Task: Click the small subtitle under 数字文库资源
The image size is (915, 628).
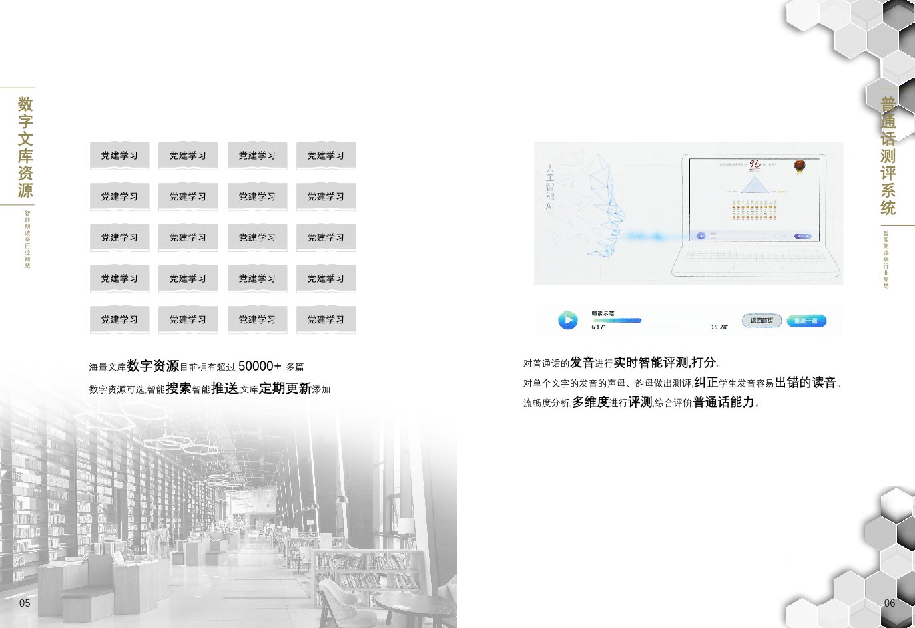Action: [x=27, y=239]
